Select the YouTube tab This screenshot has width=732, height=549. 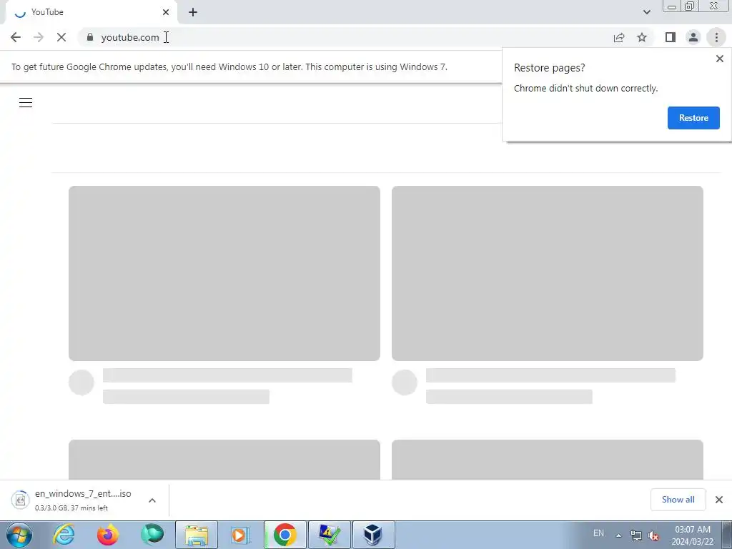pos(91,12)
